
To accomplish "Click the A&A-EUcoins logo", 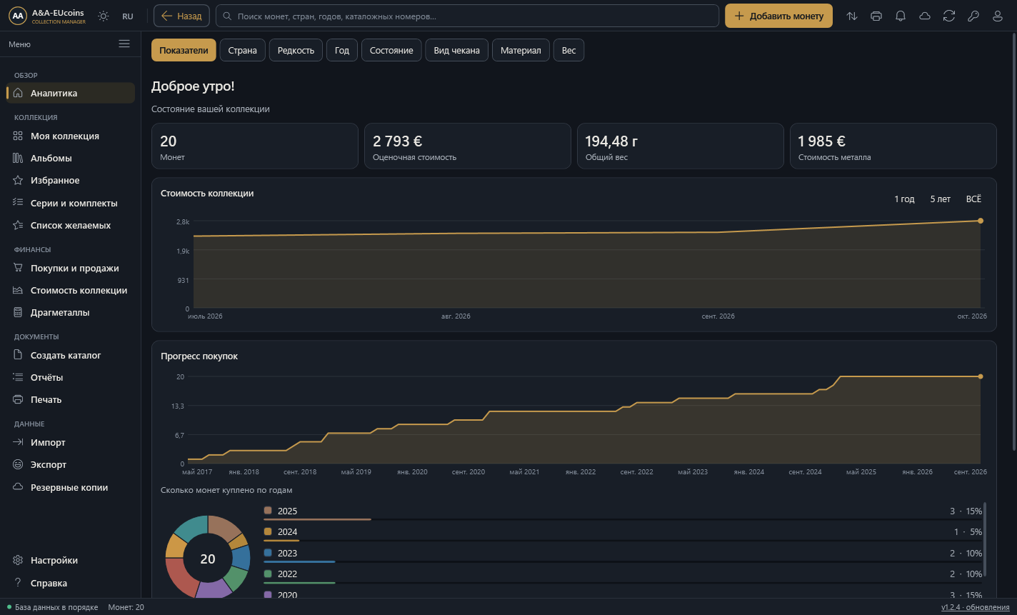I will [47, 16].
